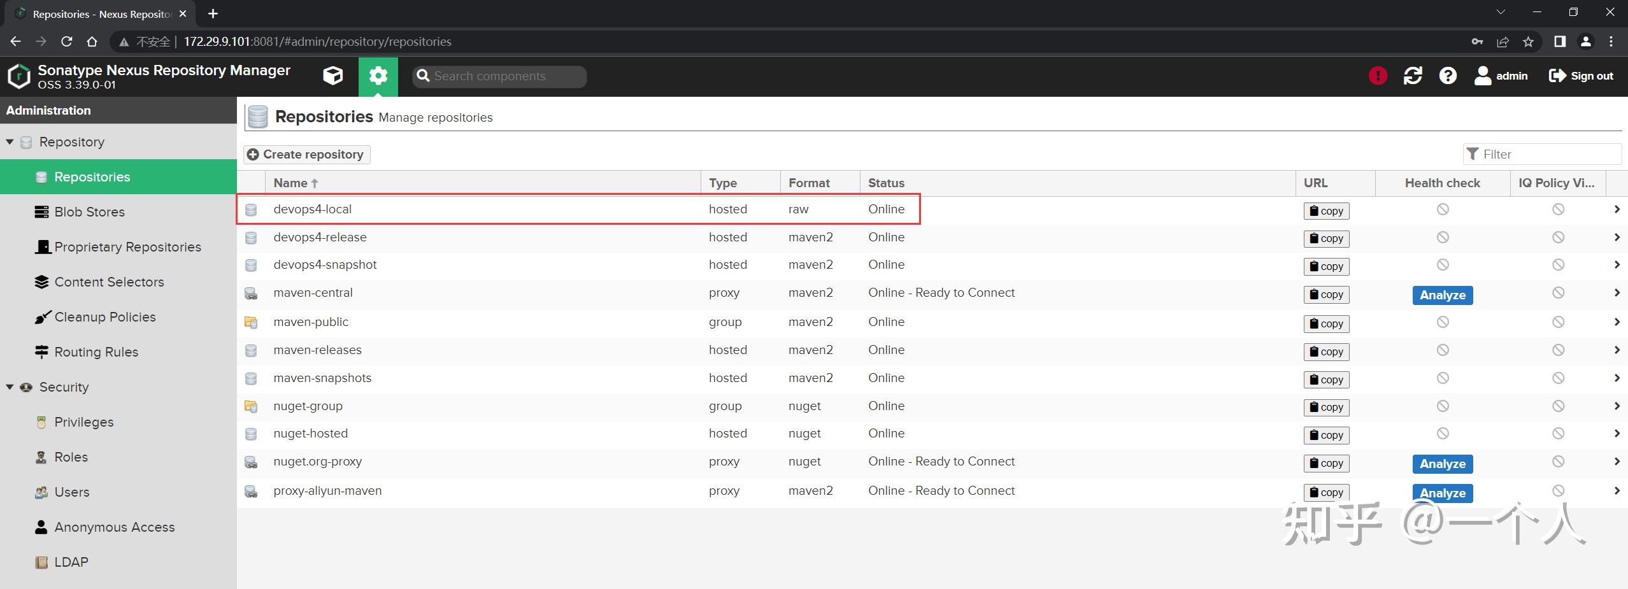1628x589 pixels.
Task: Click the Create repository button
Action: point(306,155)
